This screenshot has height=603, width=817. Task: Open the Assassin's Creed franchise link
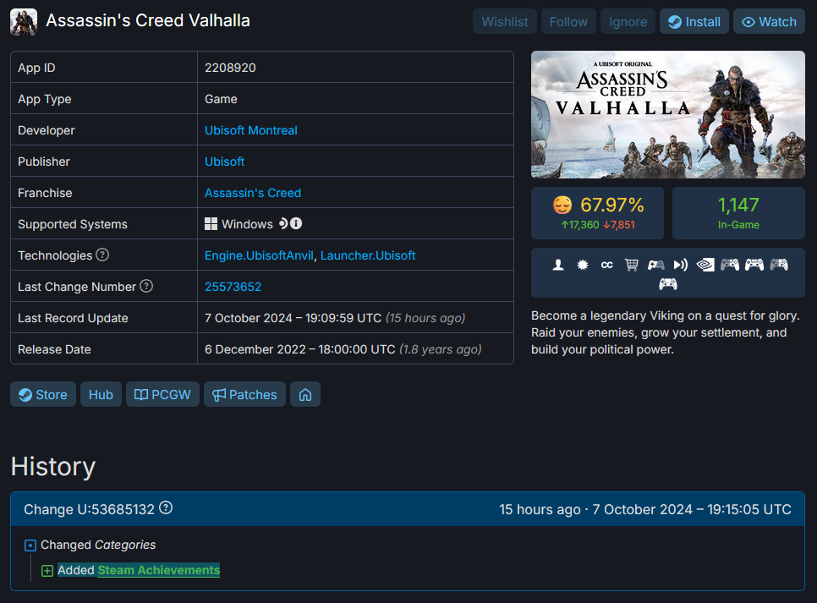(253, 193)
